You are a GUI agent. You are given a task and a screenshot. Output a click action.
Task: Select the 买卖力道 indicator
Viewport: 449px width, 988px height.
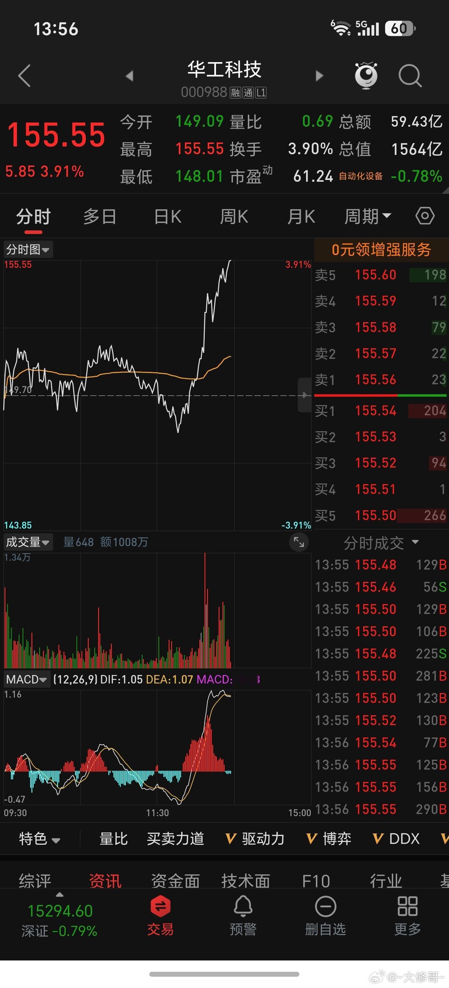tap(175, 838)
